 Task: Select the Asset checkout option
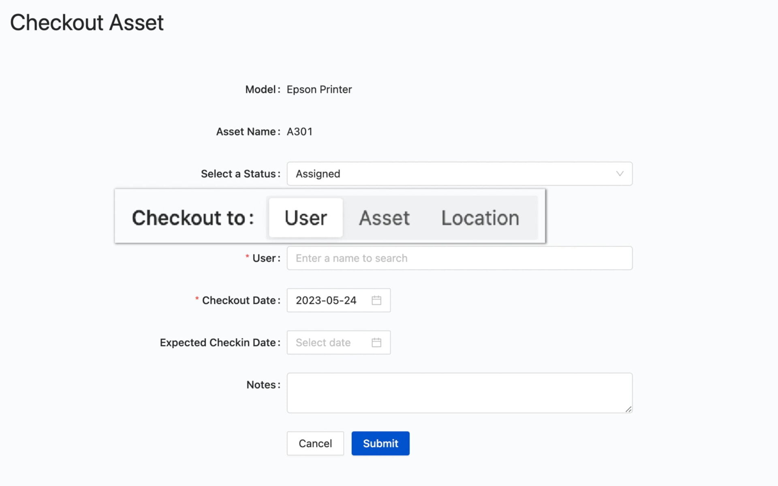pyautogui.click(x=384, y=218)
